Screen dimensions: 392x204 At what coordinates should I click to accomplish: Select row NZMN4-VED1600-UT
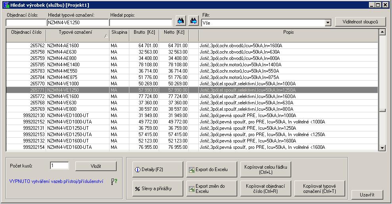192,141
